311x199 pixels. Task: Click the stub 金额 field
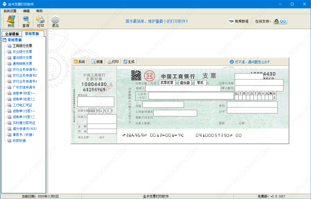click(102, 126)
